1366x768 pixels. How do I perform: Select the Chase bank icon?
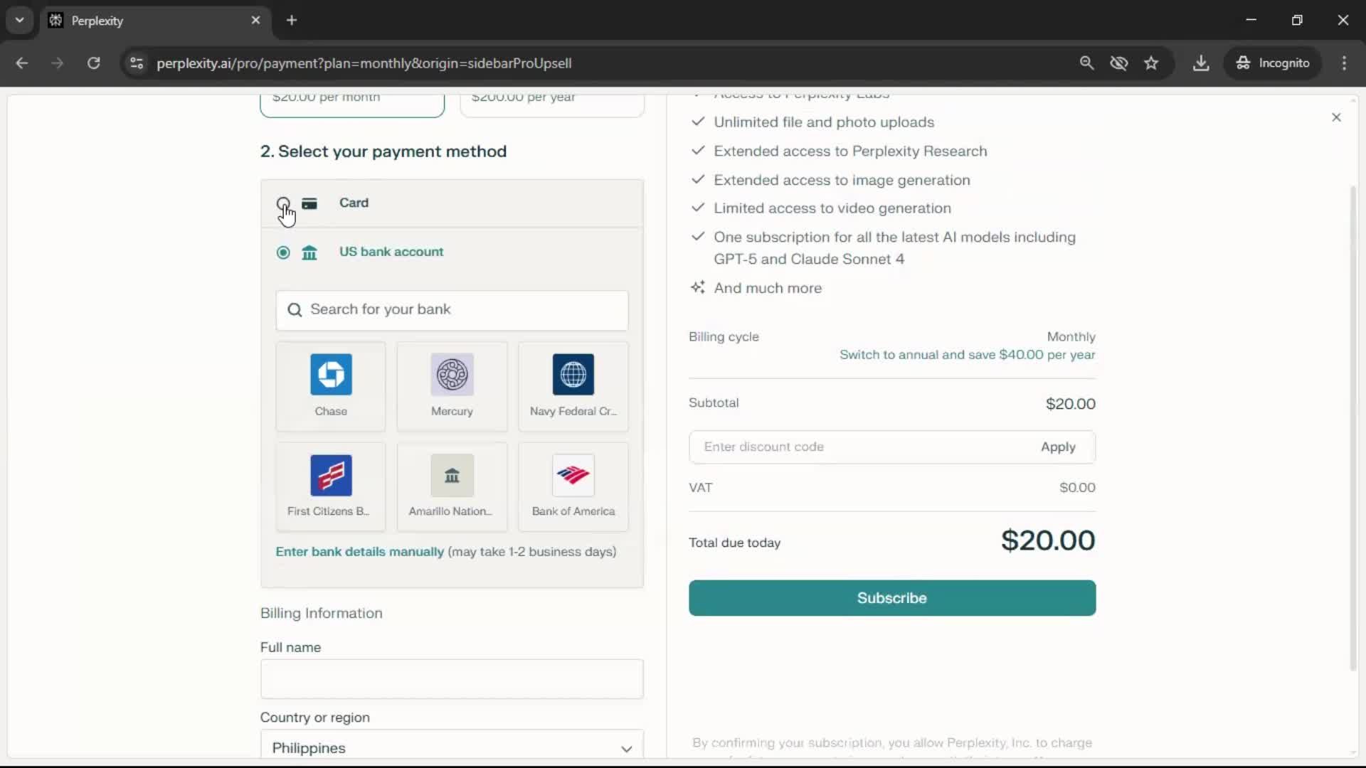coord(331,375)
